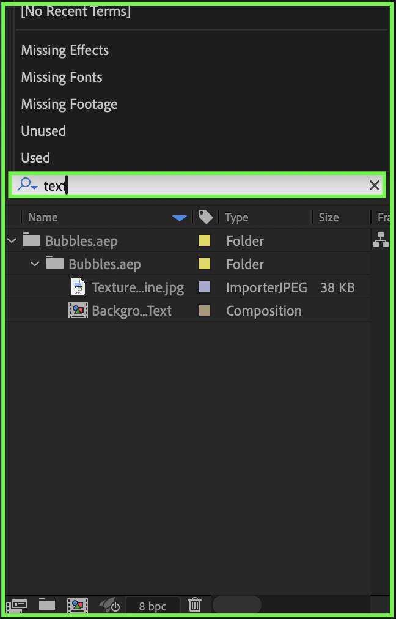Click the label tag column header icon
The image size is (396, 619).
point(205,217)
